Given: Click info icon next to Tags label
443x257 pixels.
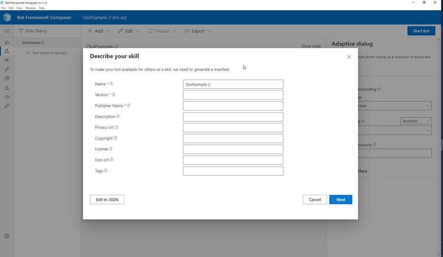Looking at the screenshot, I should (106, 171).
